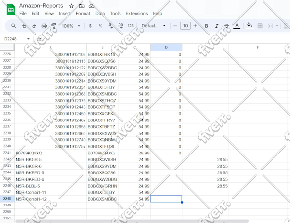Open the search menus magnifier
290x223 pixels.
(13, 26)
